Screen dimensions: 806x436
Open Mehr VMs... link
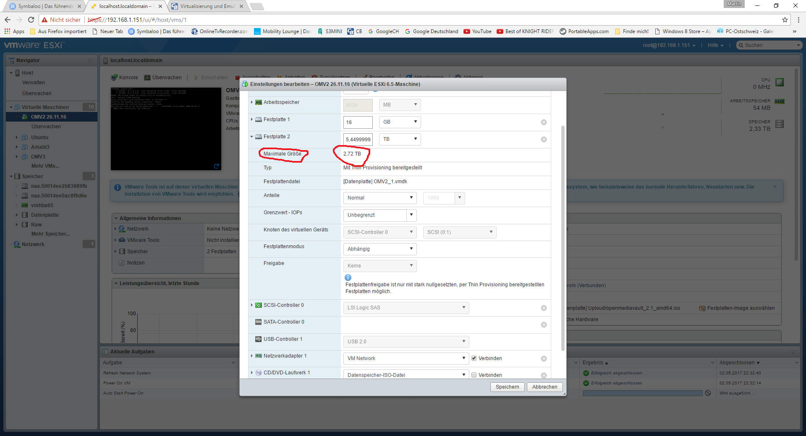tap(45, 166)
